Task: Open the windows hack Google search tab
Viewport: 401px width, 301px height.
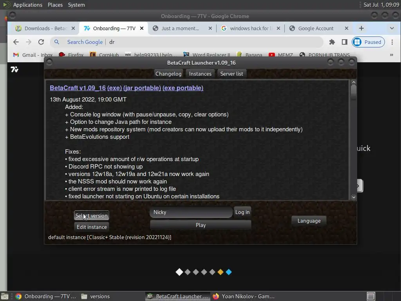Action: coord(251,28)
